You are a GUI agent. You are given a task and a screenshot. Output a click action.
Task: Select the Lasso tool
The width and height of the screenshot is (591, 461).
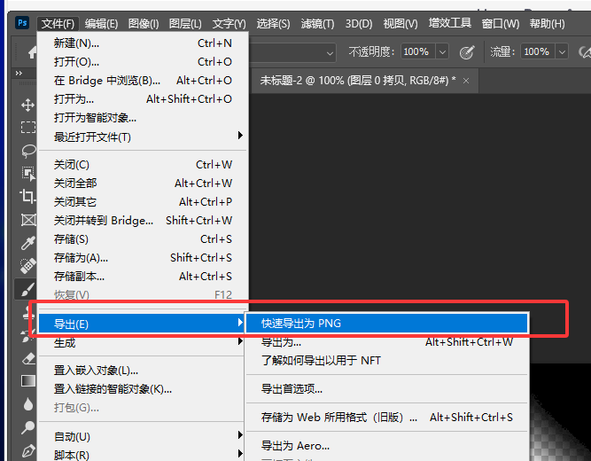pos(28,151)
